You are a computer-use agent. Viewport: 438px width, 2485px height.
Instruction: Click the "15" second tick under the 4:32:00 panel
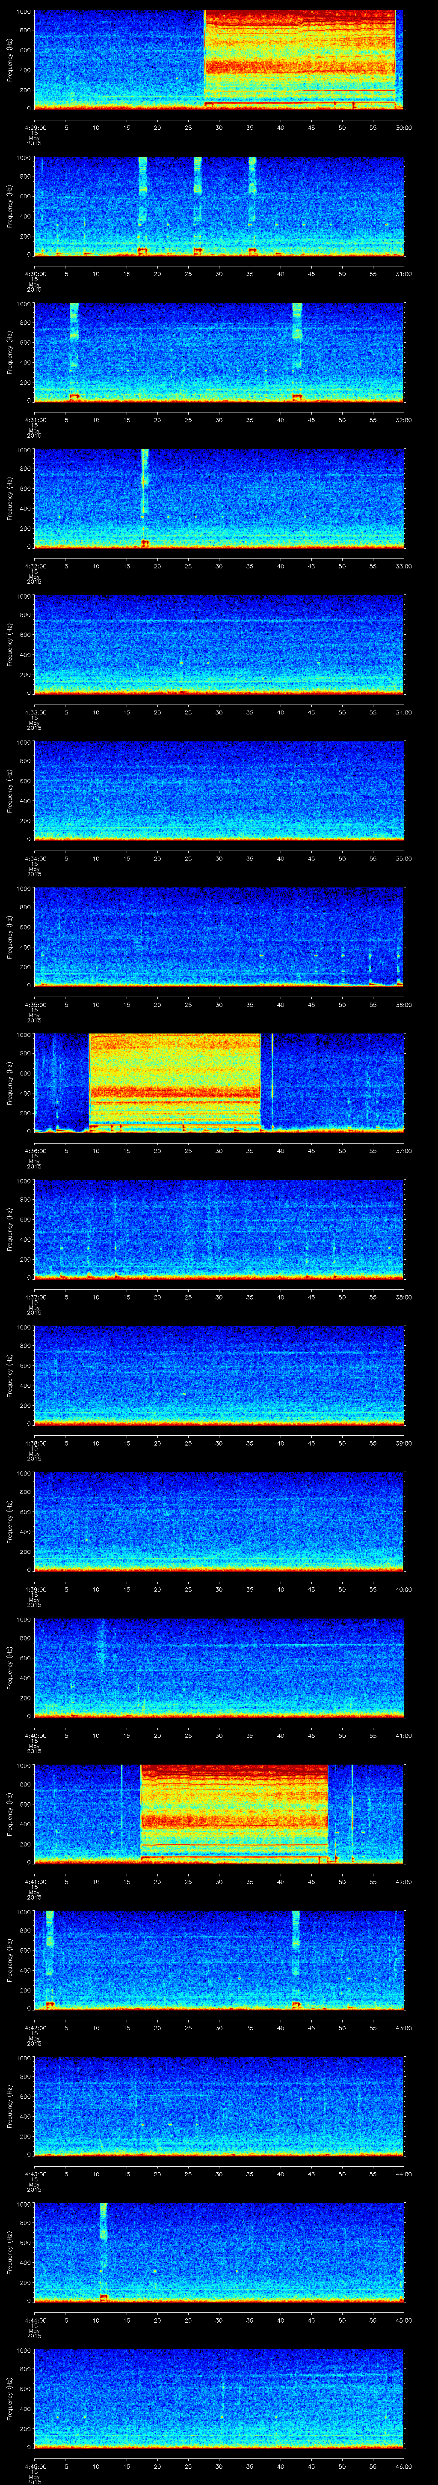127,566
